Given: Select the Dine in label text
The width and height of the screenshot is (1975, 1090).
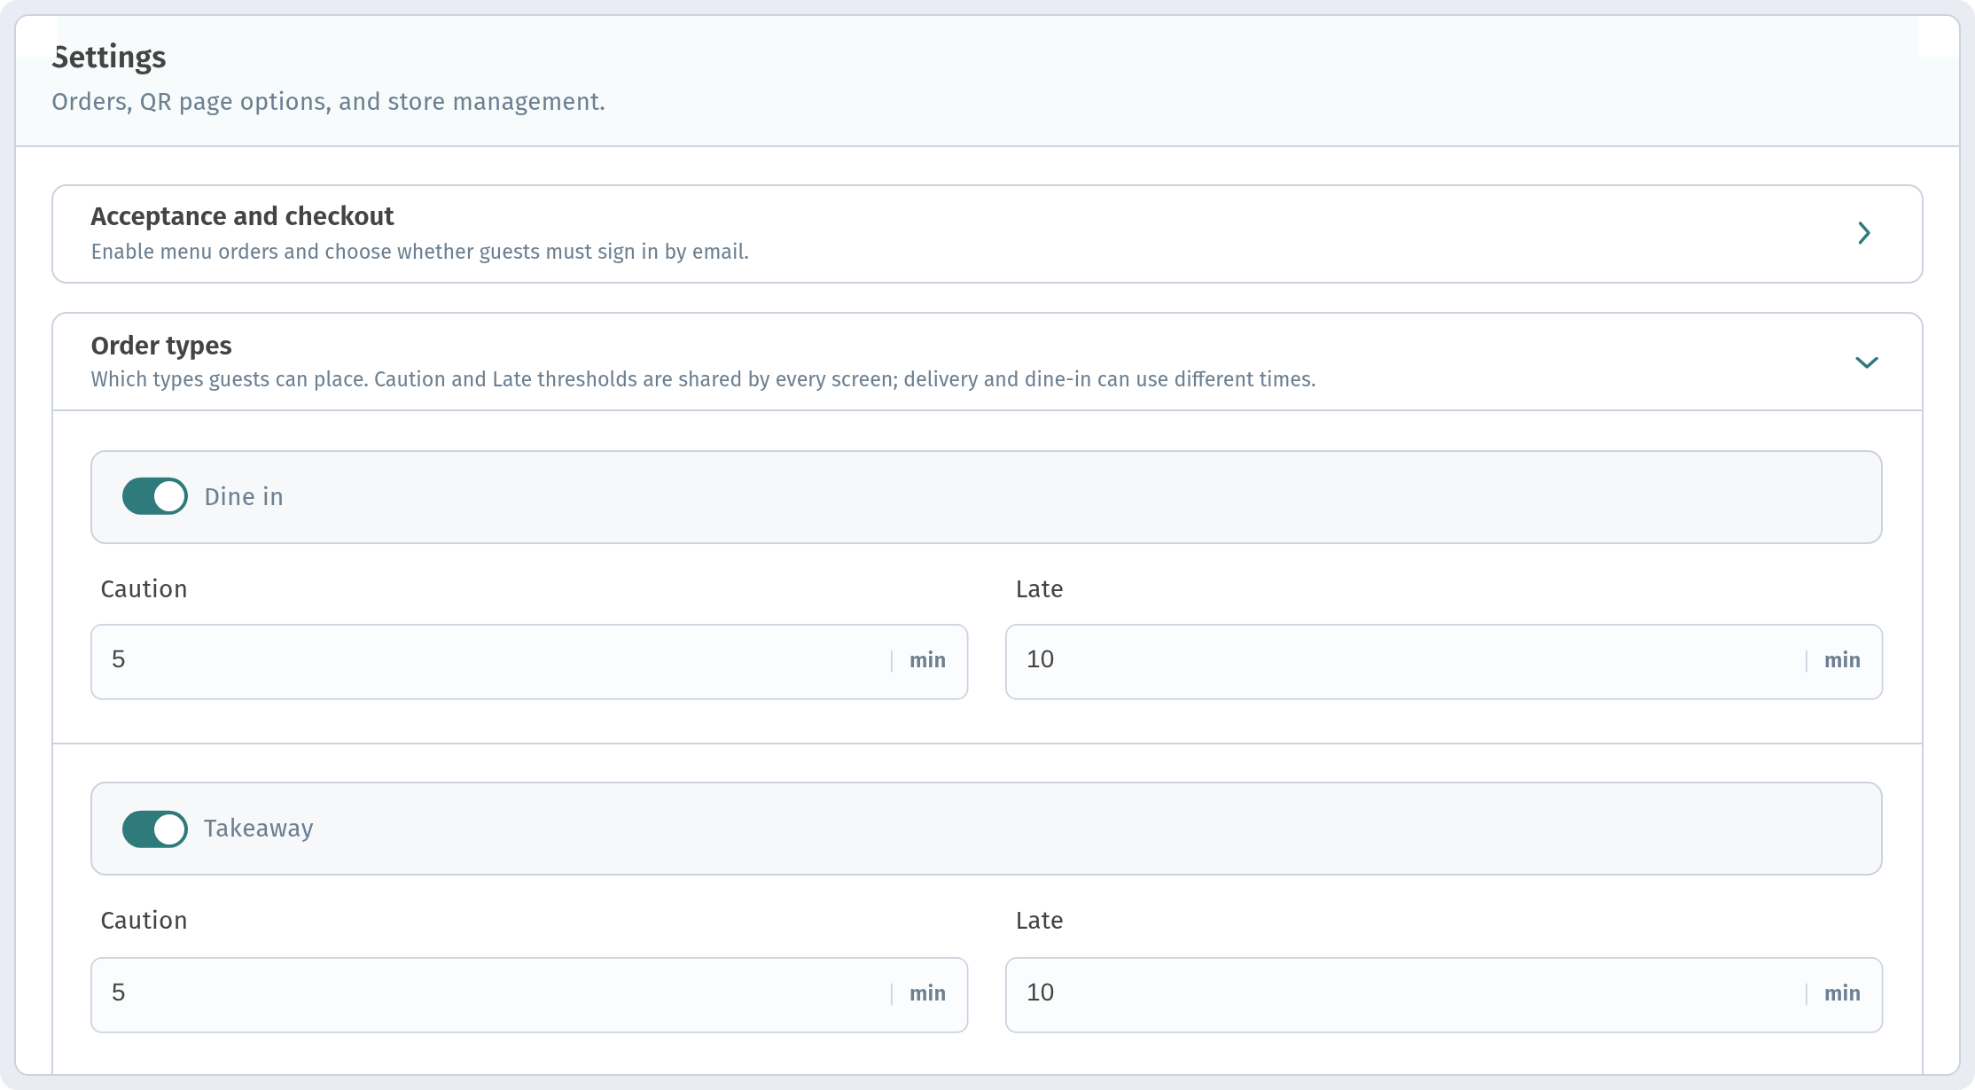Looking at the screenshot, I should (x=244, y=496).
